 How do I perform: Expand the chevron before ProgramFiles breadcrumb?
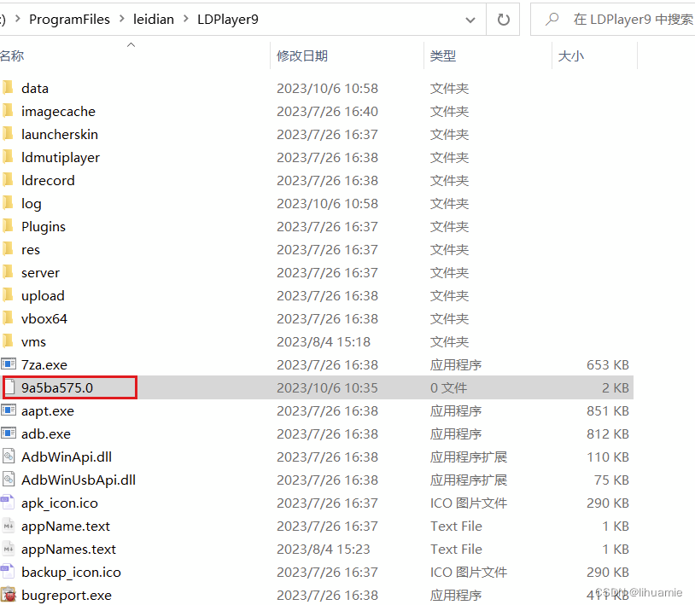pyautogui.click(x=18, y=19)
